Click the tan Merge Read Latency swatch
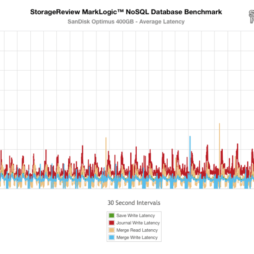 click(x=112, y=230)
